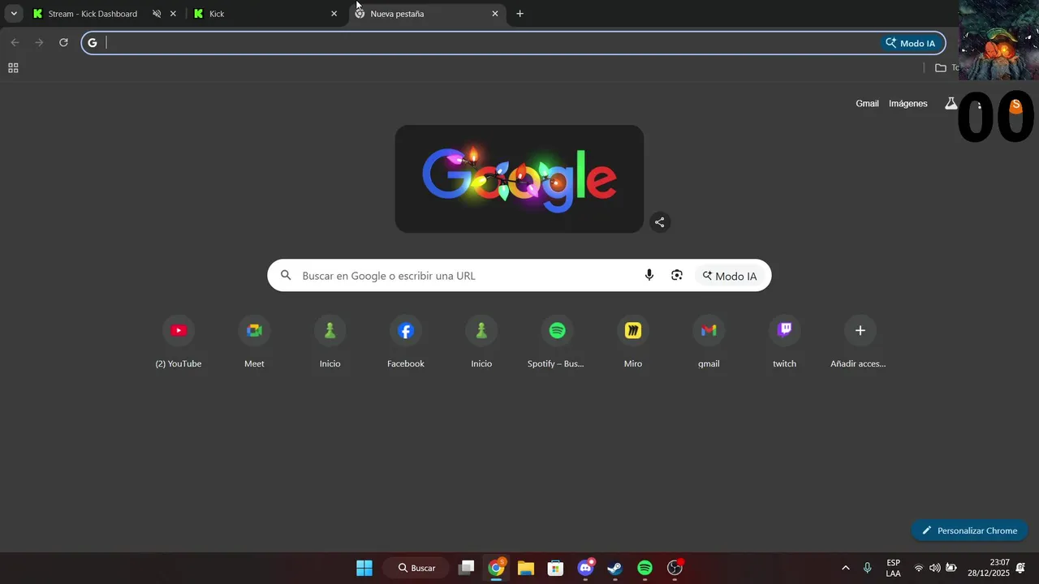Click the taskbar Buscar search box

(x=416, y=568)
